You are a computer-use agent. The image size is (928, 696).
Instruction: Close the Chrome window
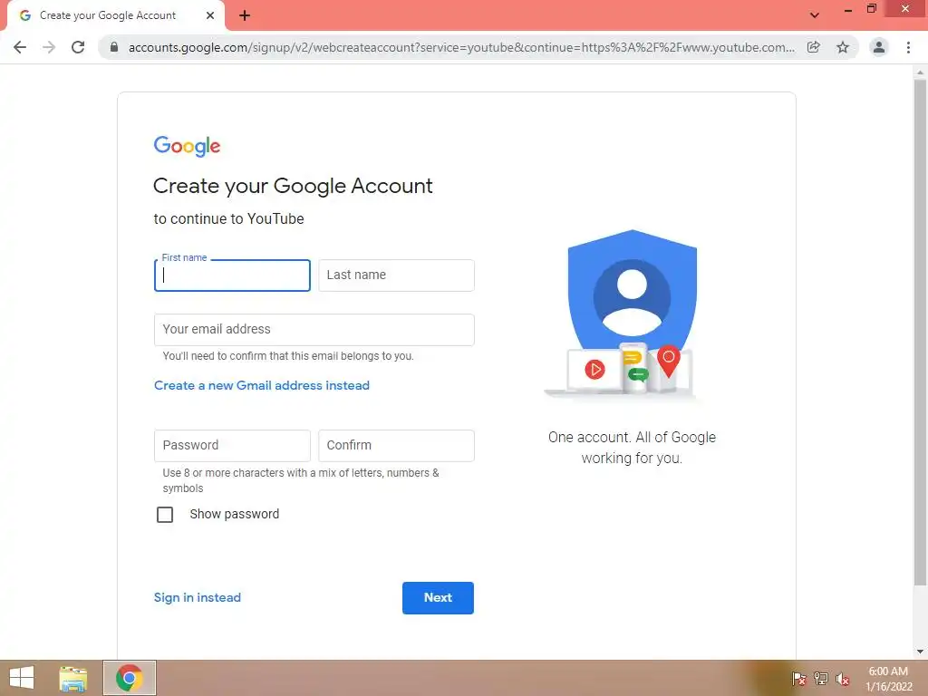(x=905, y=9)
